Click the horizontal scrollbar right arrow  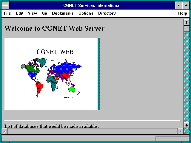tap(181, 131)
